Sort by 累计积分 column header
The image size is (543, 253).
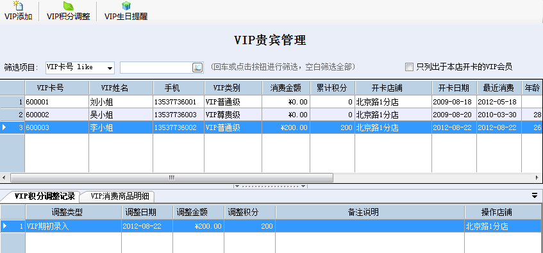click(x=332, y=88)
